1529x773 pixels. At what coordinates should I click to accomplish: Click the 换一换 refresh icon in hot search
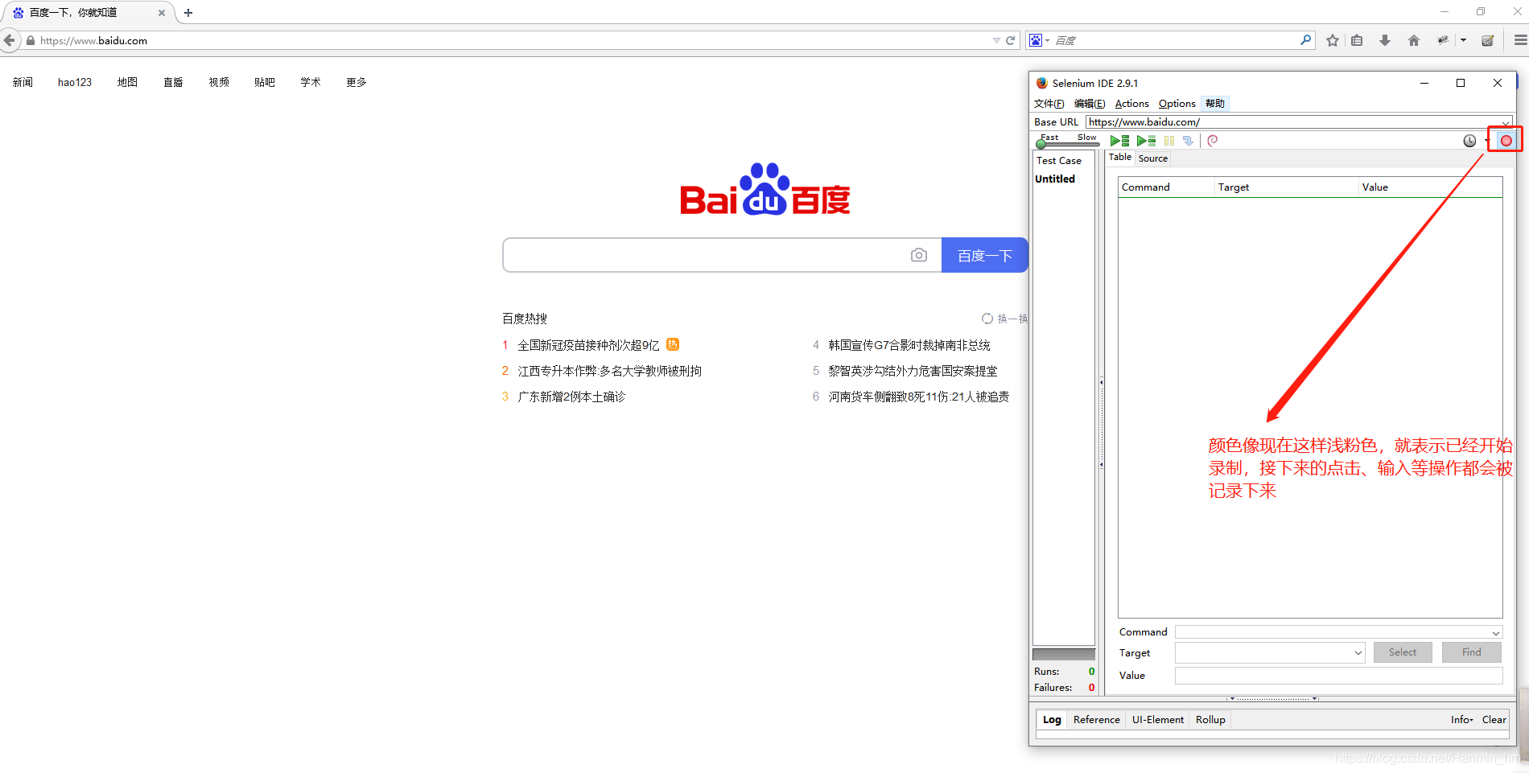click(987, 319)
